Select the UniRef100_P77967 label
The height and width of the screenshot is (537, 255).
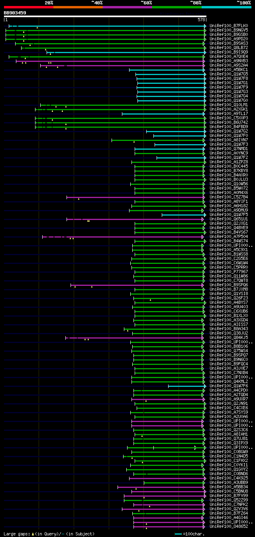pyautogui.click(x=229, y=272)
